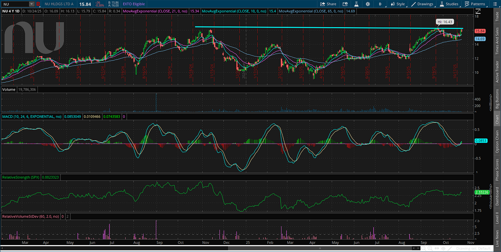Click the horizontal time scrollbar thumb
This screenshot has height=252, width=501.
(x=320, y=248)
